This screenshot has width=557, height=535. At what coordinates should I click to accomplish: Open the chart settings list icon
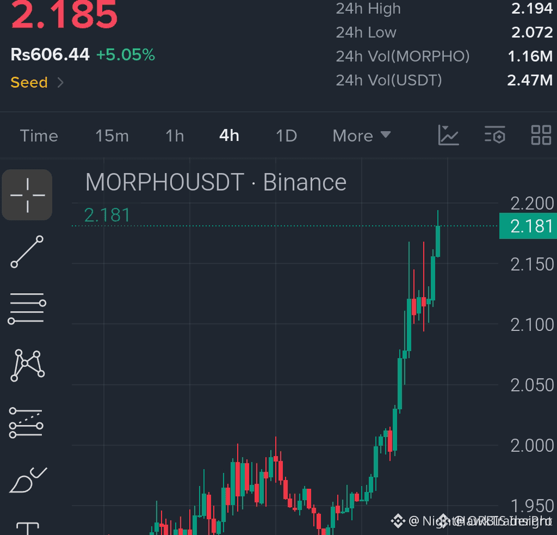495,135
